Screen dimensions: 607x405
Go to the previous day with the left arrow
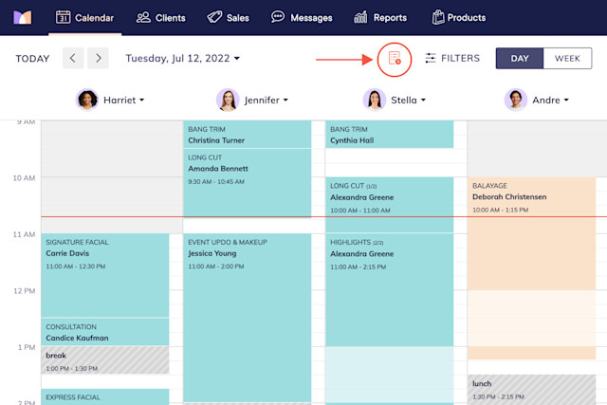coord(73,58)
